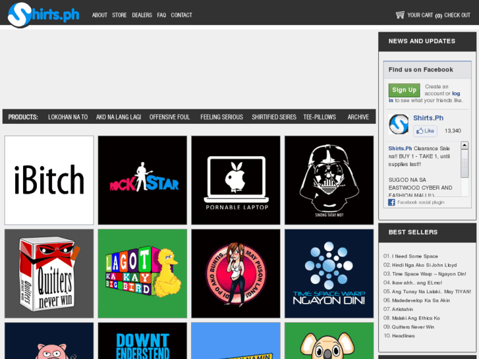Click the Facebook social plugin icon
The image size is (479, 359).
(391, 202)
